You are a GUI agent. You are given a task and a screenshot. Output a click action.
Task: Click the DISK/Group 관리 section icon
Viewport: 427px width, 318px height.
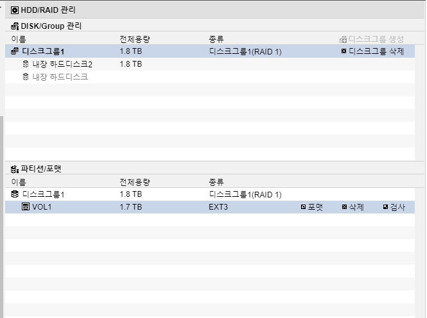pyautogui.click(x=15, y=26)
